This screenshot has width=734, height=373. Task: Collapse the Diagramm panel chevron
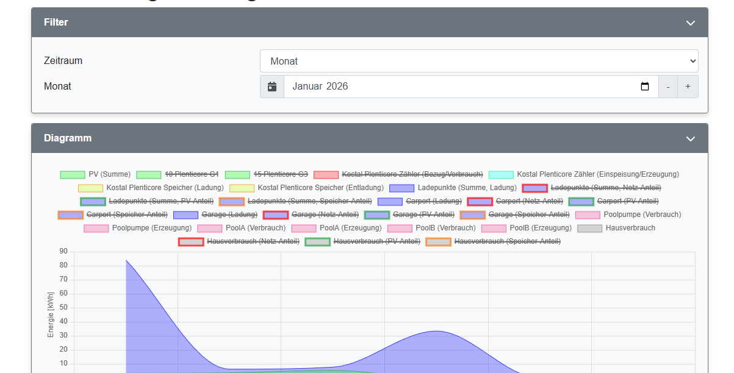(x=690, y=139)
